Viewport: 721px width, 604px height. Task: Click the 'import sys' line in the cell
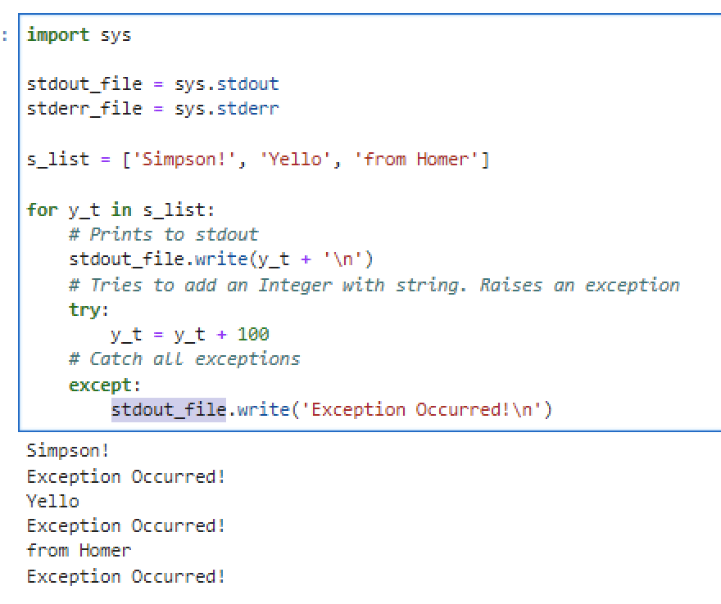click(79, 35)
